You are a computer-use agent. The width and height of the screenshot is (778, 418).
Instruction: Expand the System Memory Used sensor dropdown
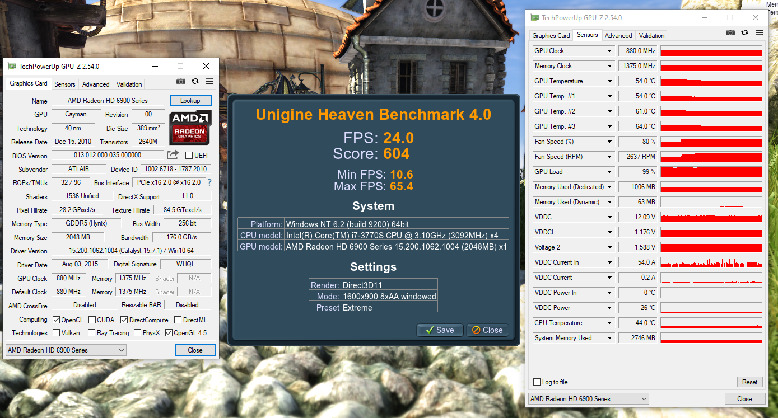609,338
